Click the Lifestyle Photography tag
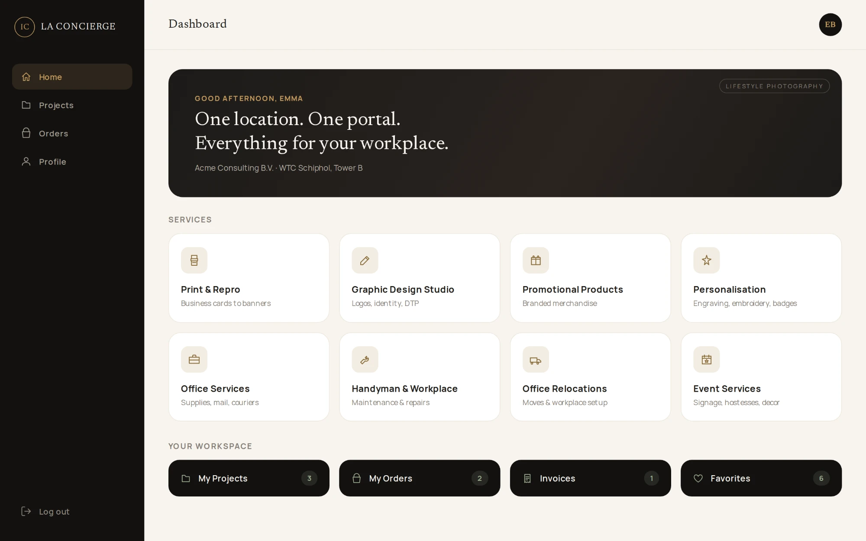The width and height of the screenshot is (866, 541). click(774, 86)
